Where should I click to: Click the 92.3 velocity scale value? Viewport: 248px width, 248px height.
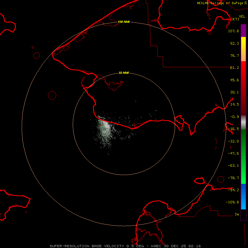(234, 43)
